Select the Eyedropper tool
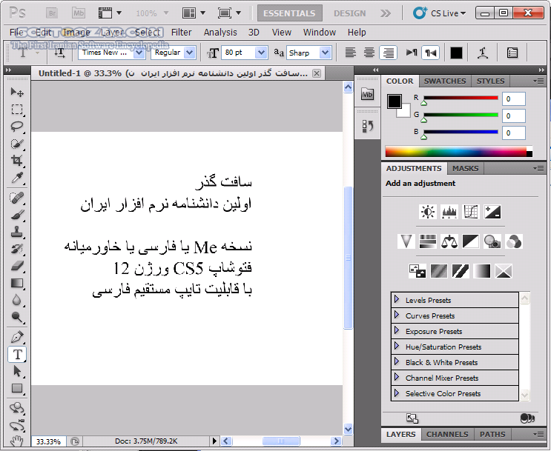 pyautogui.click(x=17, y=178)
